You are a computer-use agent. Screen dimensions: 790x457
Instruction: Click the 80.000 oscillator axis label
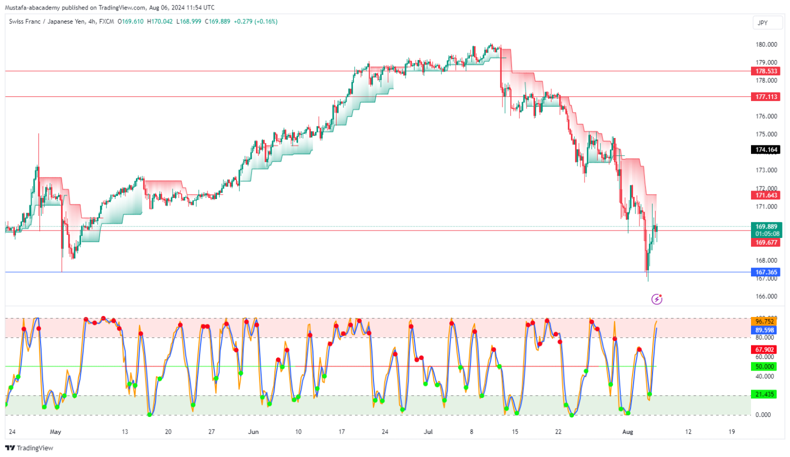point(765,337)
